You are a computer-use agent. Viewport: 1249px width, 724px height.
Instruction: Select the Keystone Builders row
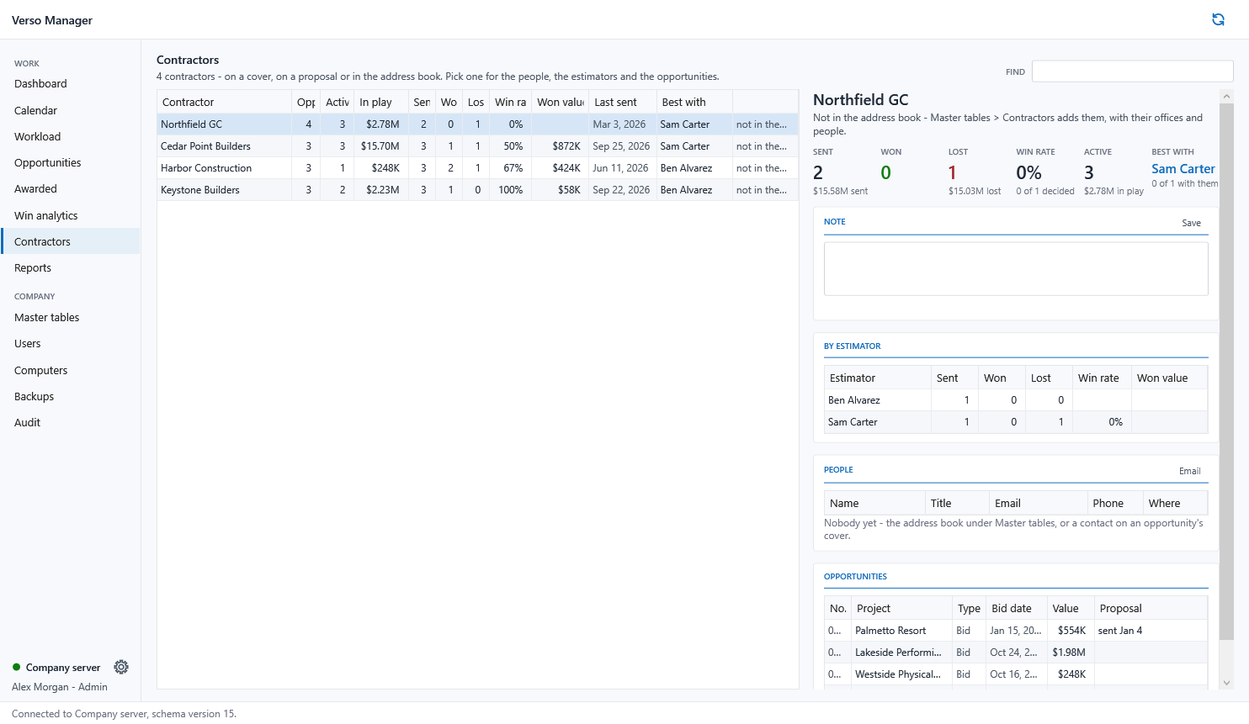point(477,189)
